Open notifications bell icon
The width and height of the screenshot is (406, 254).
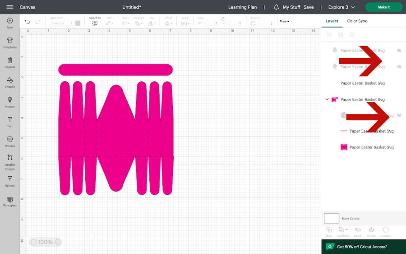tap(276, 7)
